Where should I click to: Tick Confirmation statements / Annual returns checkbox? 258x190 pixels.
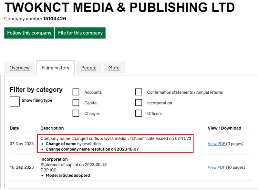click(x=139, y=92)
